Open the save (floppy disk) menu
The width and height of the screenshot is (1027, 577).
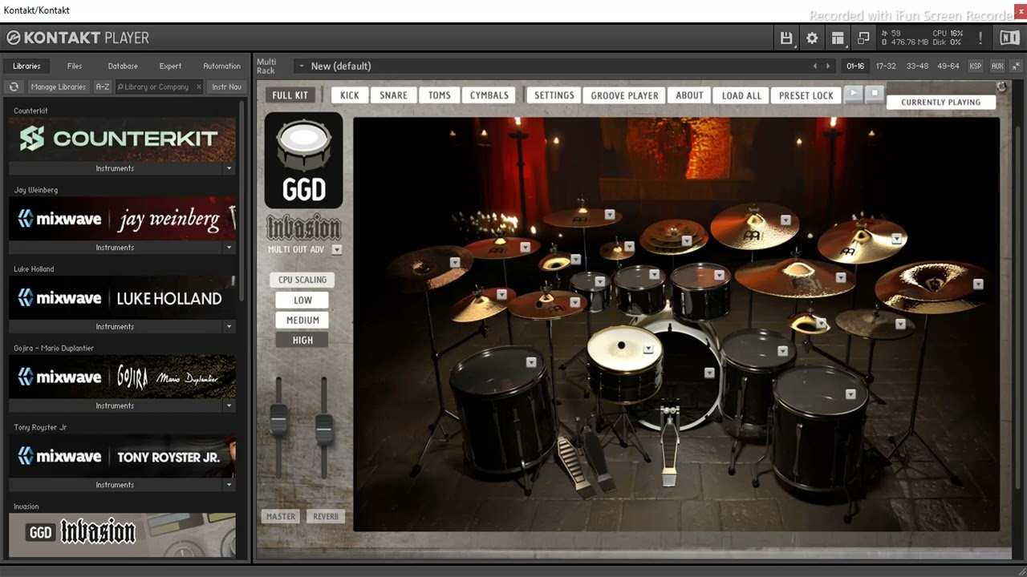(x=786, y=38)
